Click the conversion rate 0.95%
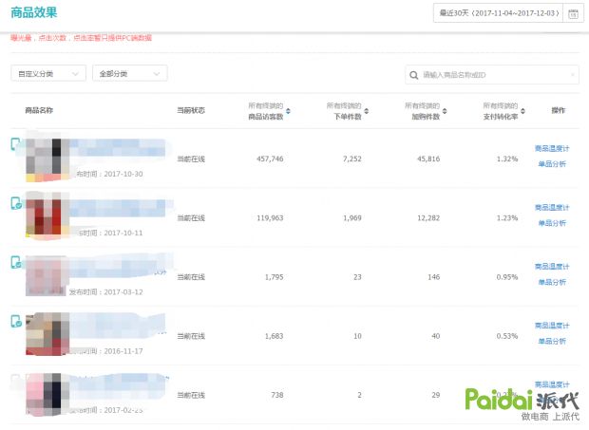The width and height of the screenshot is (589, 430). coord(507,277)
